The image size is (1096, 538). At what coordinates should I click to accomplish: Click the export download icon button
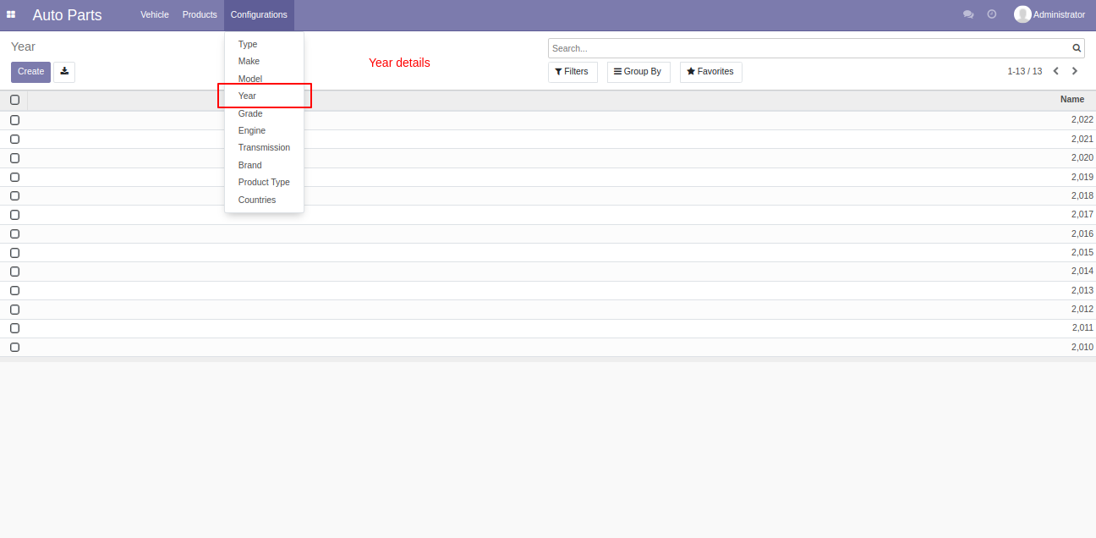pos(64,72)
